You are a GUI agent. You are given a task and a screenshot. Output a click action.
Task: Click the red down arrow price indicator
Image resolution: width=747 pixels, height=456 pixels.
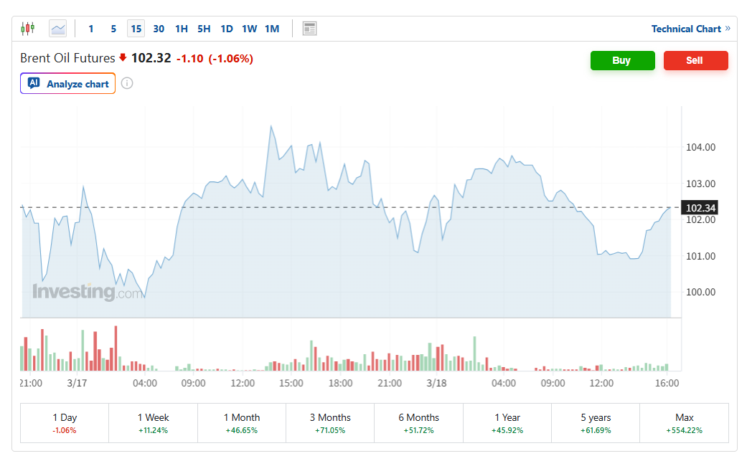pos(123,58)
